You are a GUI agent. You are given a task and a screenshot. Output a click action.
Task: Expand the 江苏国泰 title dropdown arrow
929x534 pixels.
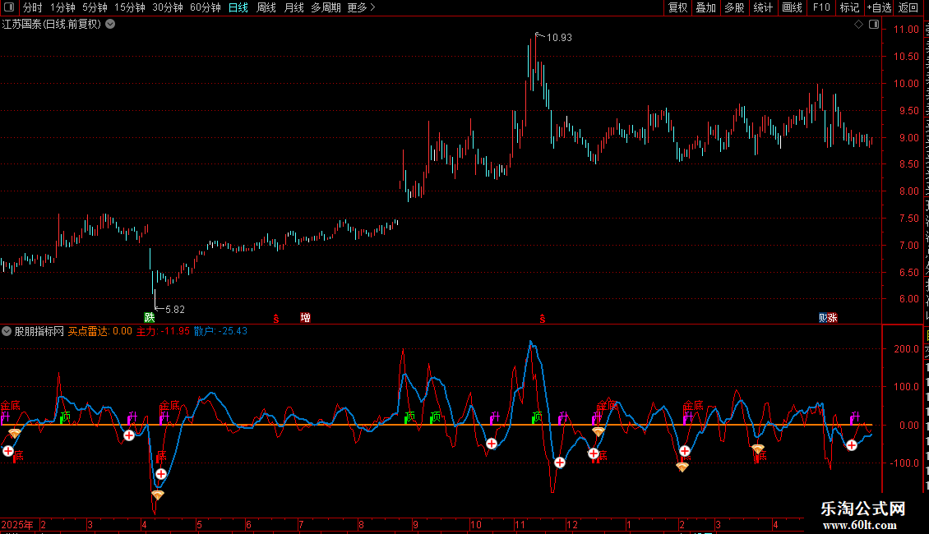[110, 25]
